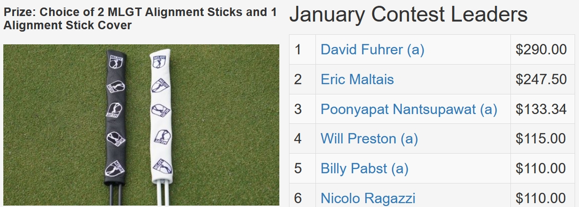
Task: Click the Nicolo Ragazzi player link
Action: click(368, 198)
